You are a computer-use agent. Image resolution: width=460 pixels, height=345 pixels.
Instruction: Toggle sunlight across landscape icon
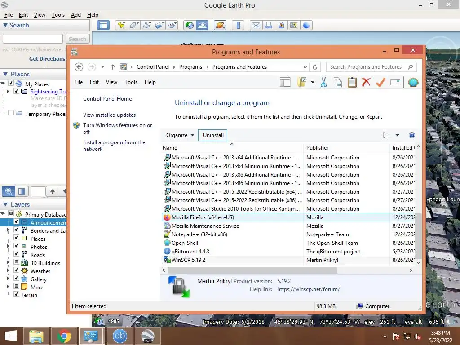[203, 25]
